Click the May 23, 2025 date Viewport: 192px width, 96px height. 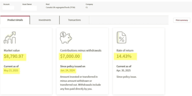point(11,70)
